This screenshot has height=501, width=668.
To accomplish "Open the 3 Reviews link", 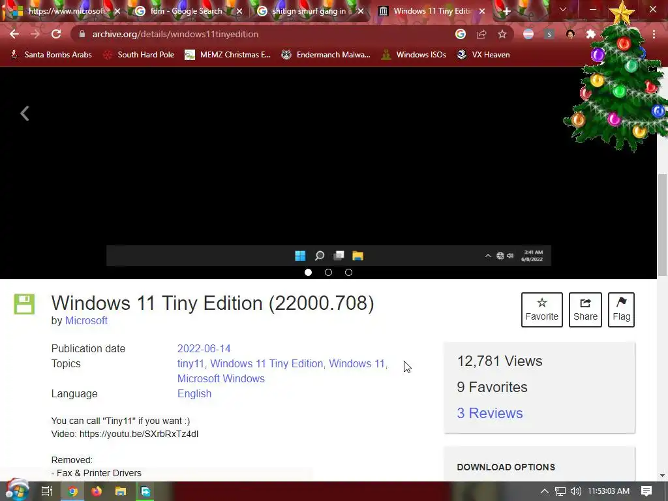I will click(x=489, y=413).
